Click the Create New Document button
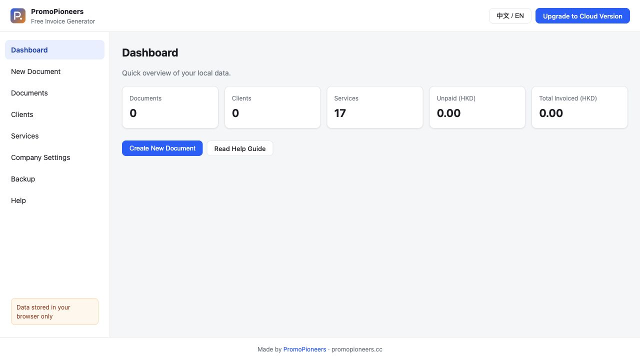640x360 pixels. click(x=162, y=148)
